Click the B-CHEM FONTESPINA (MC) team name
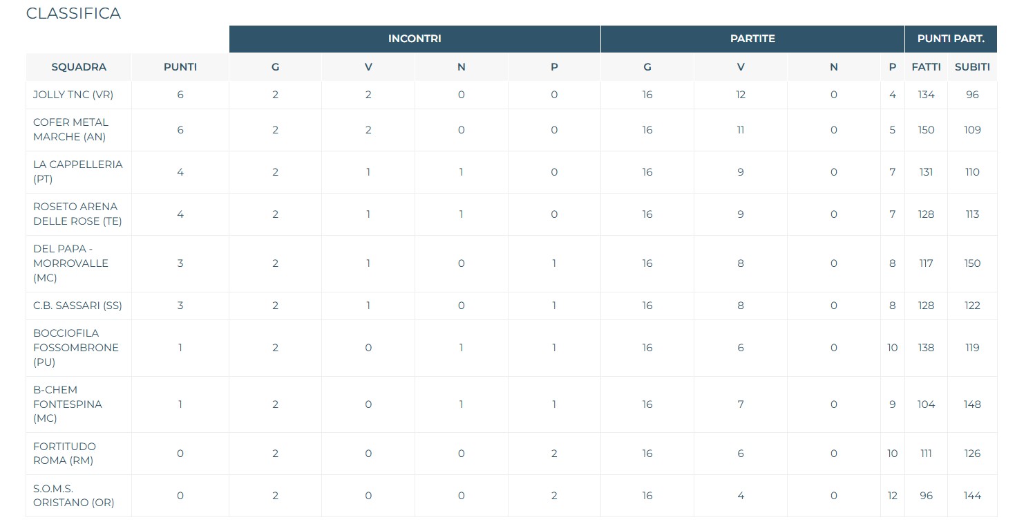Image resolution: width=1035 pixels, height=522 pixels. [x=67, y=404]
